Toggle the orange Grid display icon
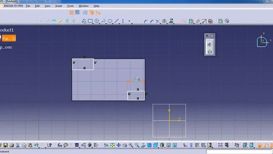Viewport: 273px width, 154px height. pos(71,12)
